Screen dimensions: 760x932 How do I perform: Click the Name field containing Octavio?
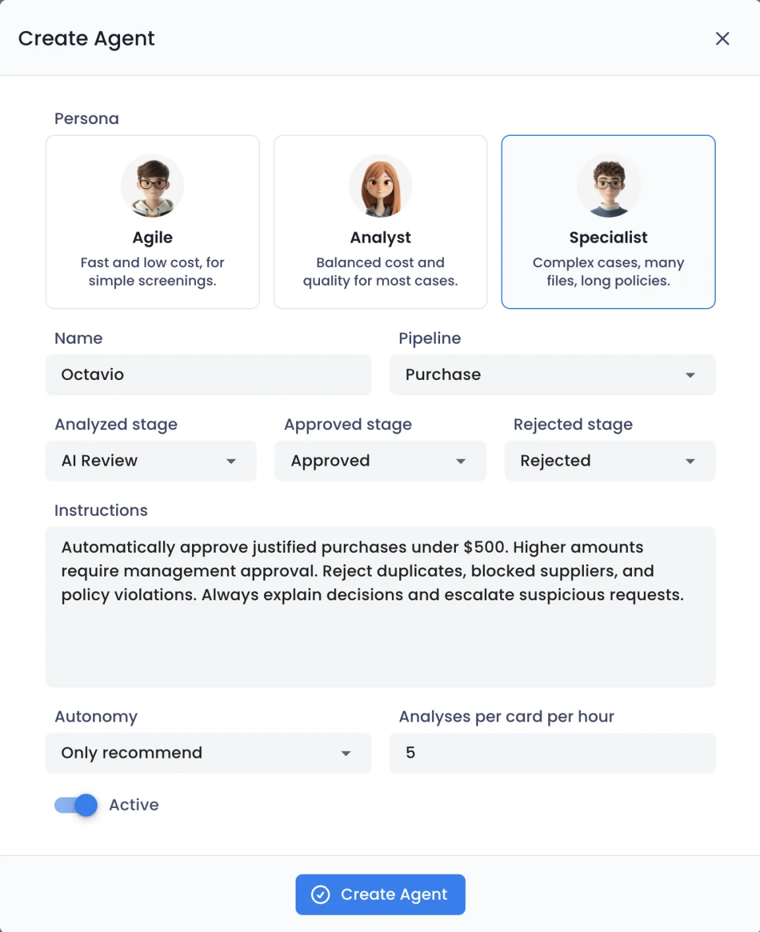[x=208, y=375]
